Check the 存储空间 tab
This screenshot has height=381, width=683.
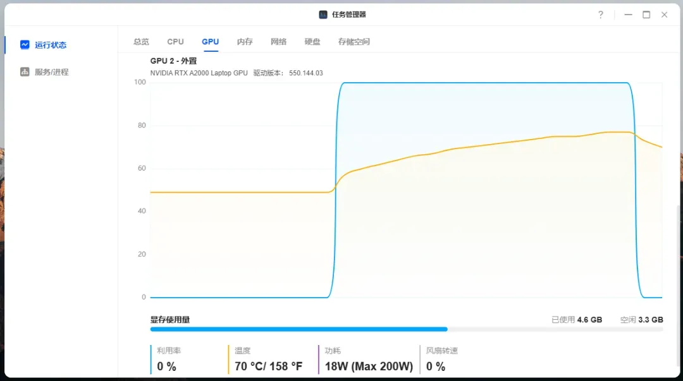pos(354,42)
